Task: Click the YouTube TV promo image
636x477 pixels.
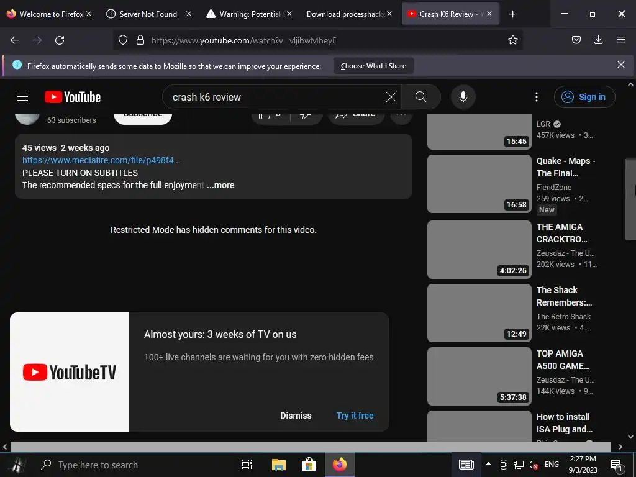Action: [x=70, y=372]
